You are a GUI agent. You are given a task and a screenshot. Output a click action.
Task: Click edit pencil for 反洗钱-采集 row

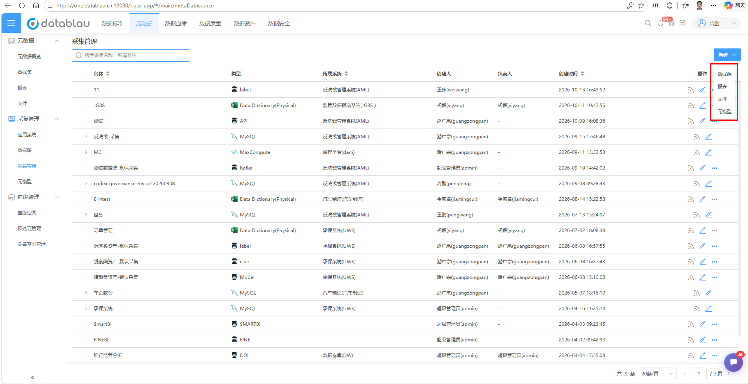[x=709, y=137]
